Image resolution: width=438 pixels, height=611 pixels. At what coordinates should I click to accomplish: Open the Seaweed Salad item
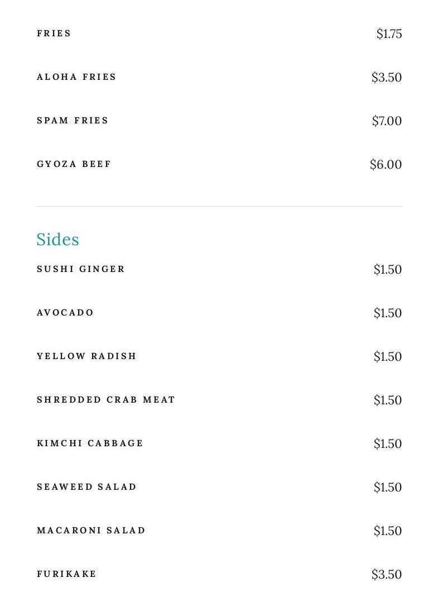point(86,487)
